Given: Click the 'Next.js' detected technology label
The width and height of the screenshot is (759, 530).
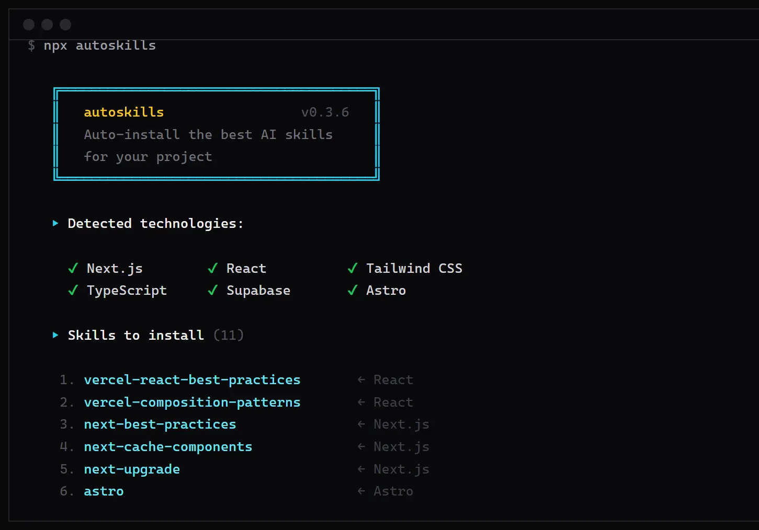Looking at the screenshot, I should [x=115, y=269].
